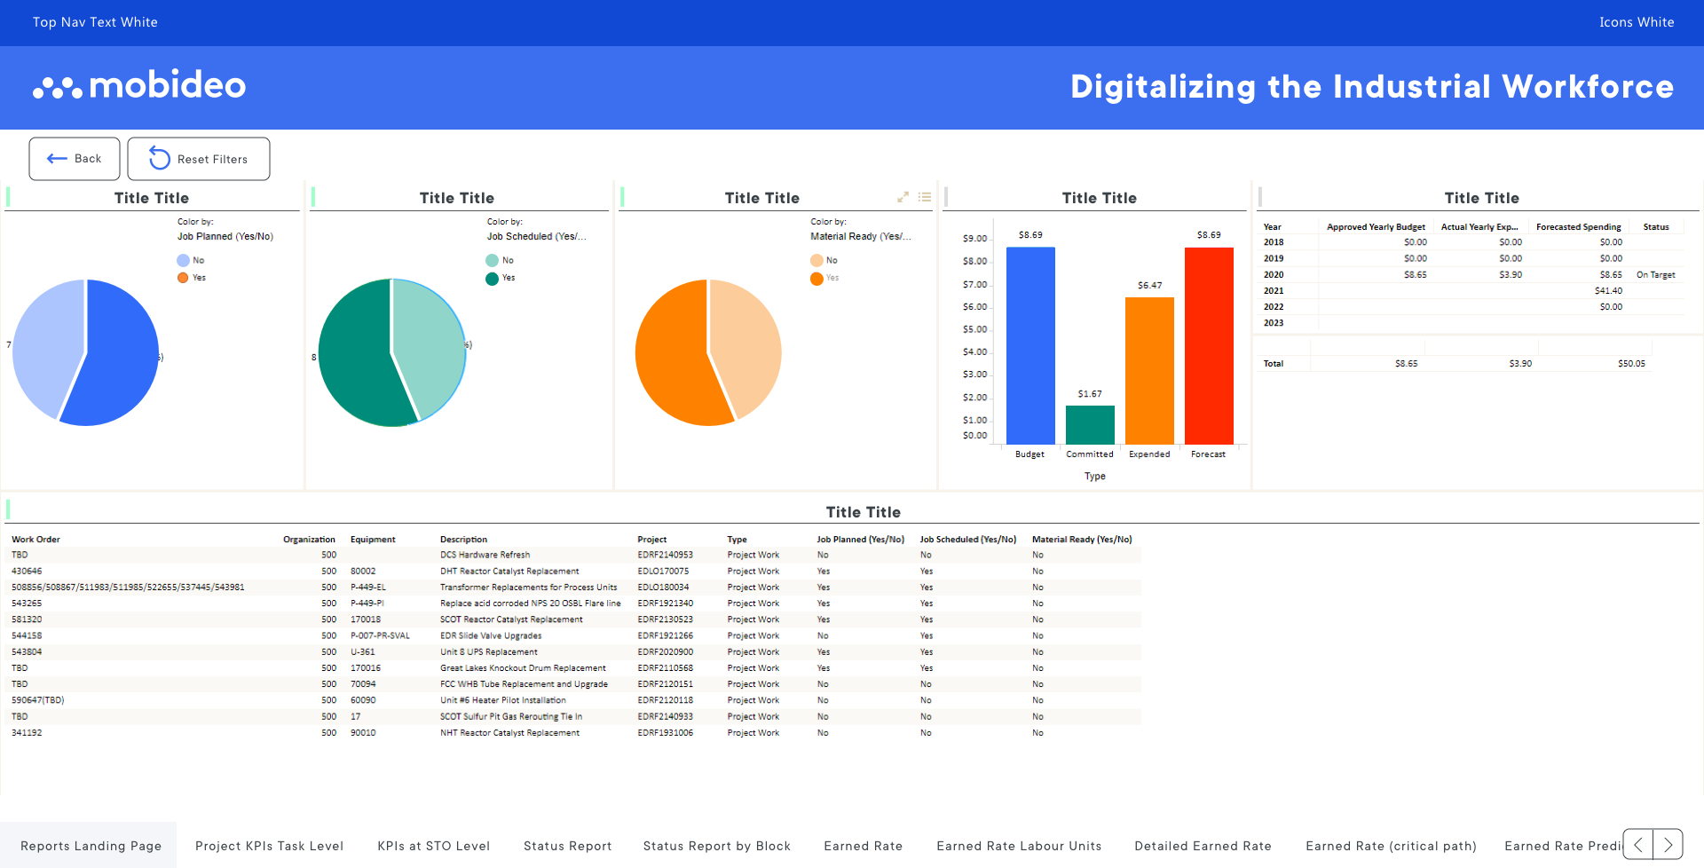Open the Status Report by Block tab
Image resolution: width=1704 pixels, height=868 pixels.
[x=716, y=845]
